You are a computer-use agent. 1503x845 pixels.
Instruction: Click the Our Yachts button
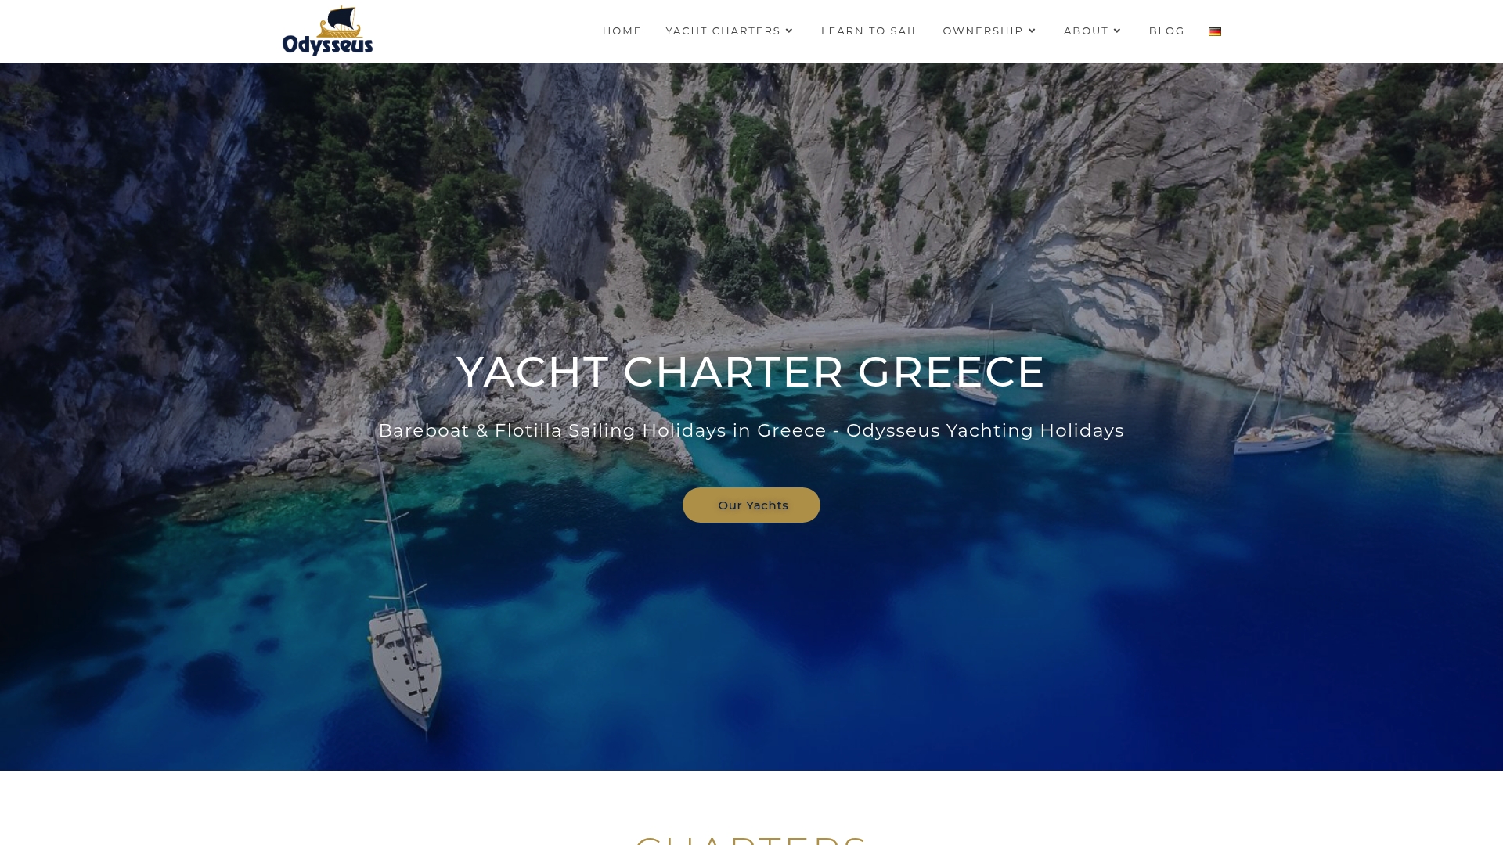pyautogui.click(x=751, y=505)
